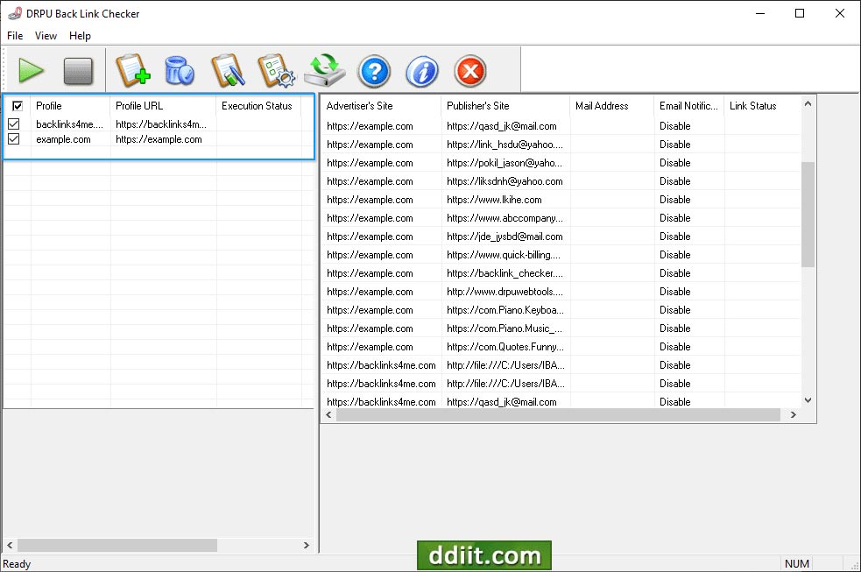
Task: Click the refresh database drive icon
Action: [325, 71]
